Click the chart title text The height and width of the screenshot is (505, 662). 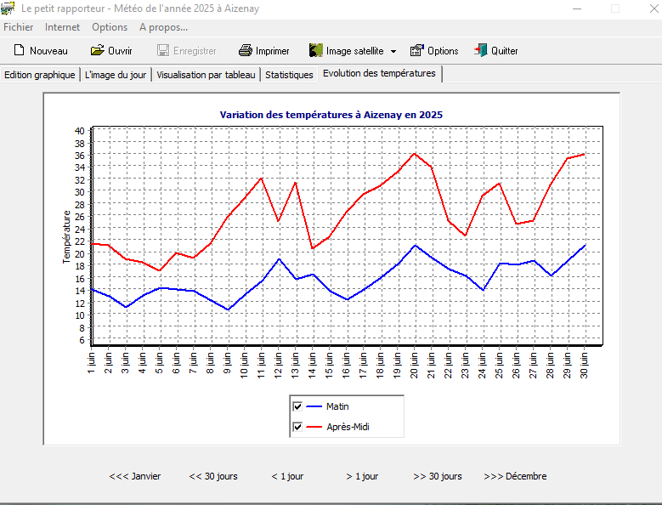click(331, 115)
